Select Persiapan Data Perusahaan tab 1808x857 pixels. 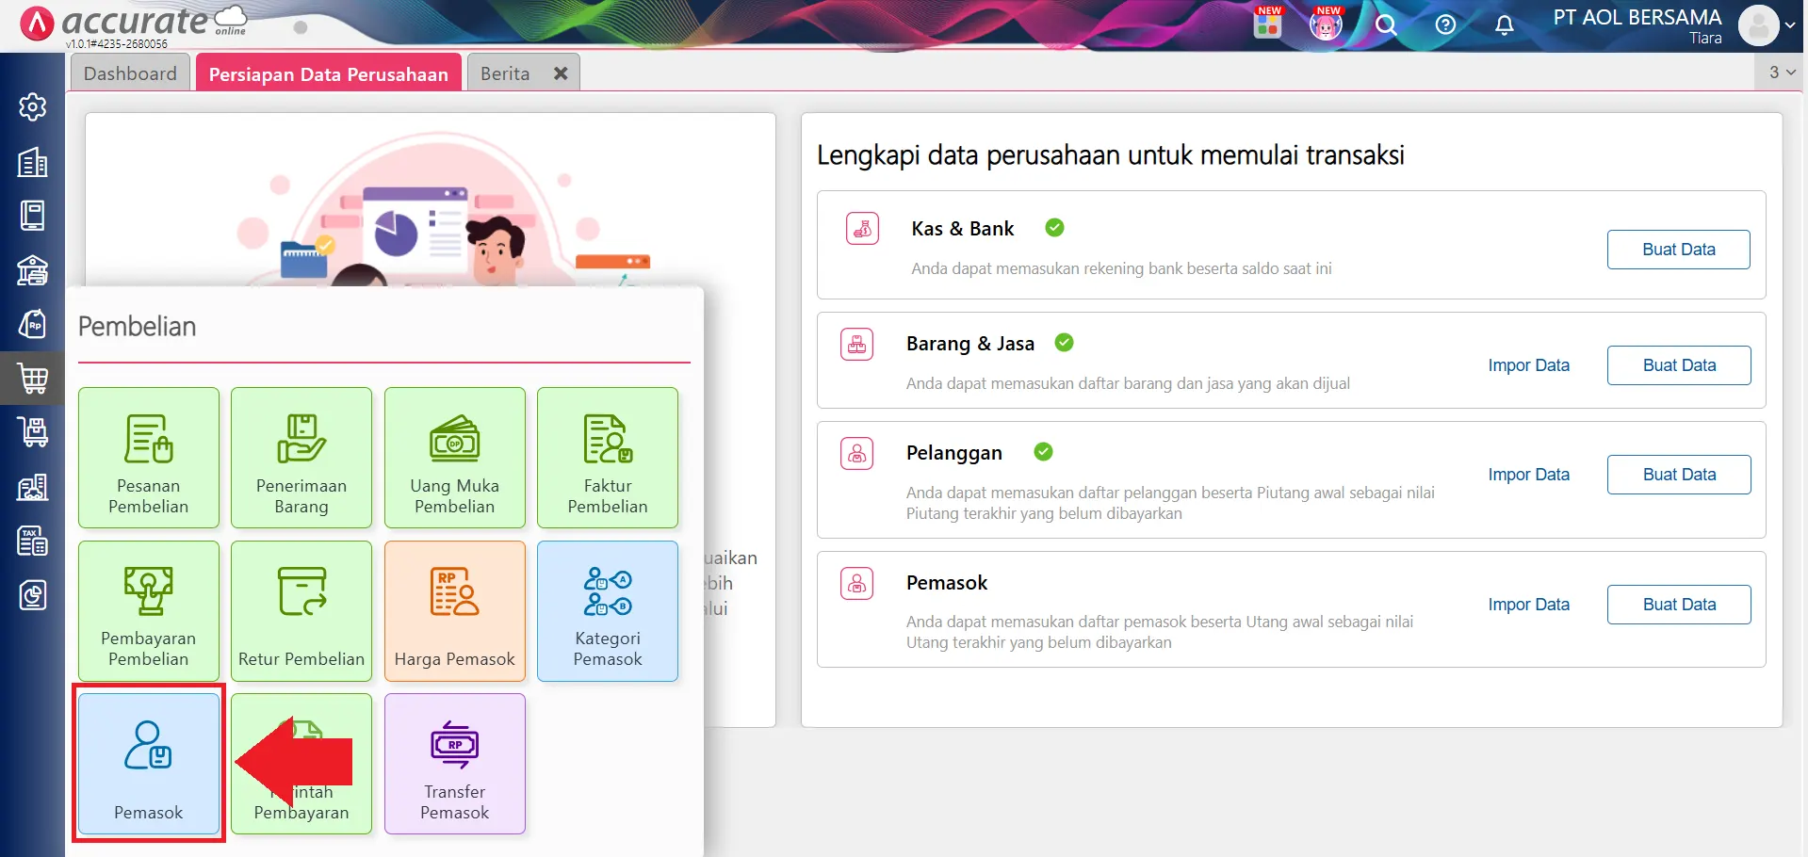pyautogui.click(x=329, y=73)
